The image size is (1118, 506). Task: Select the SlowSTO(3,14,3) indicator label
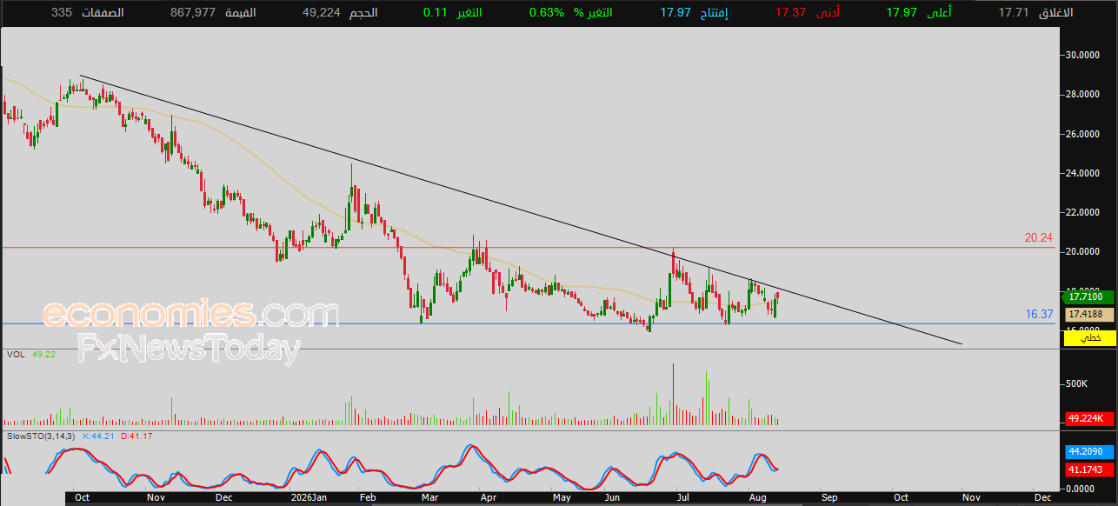click(41, 436)
